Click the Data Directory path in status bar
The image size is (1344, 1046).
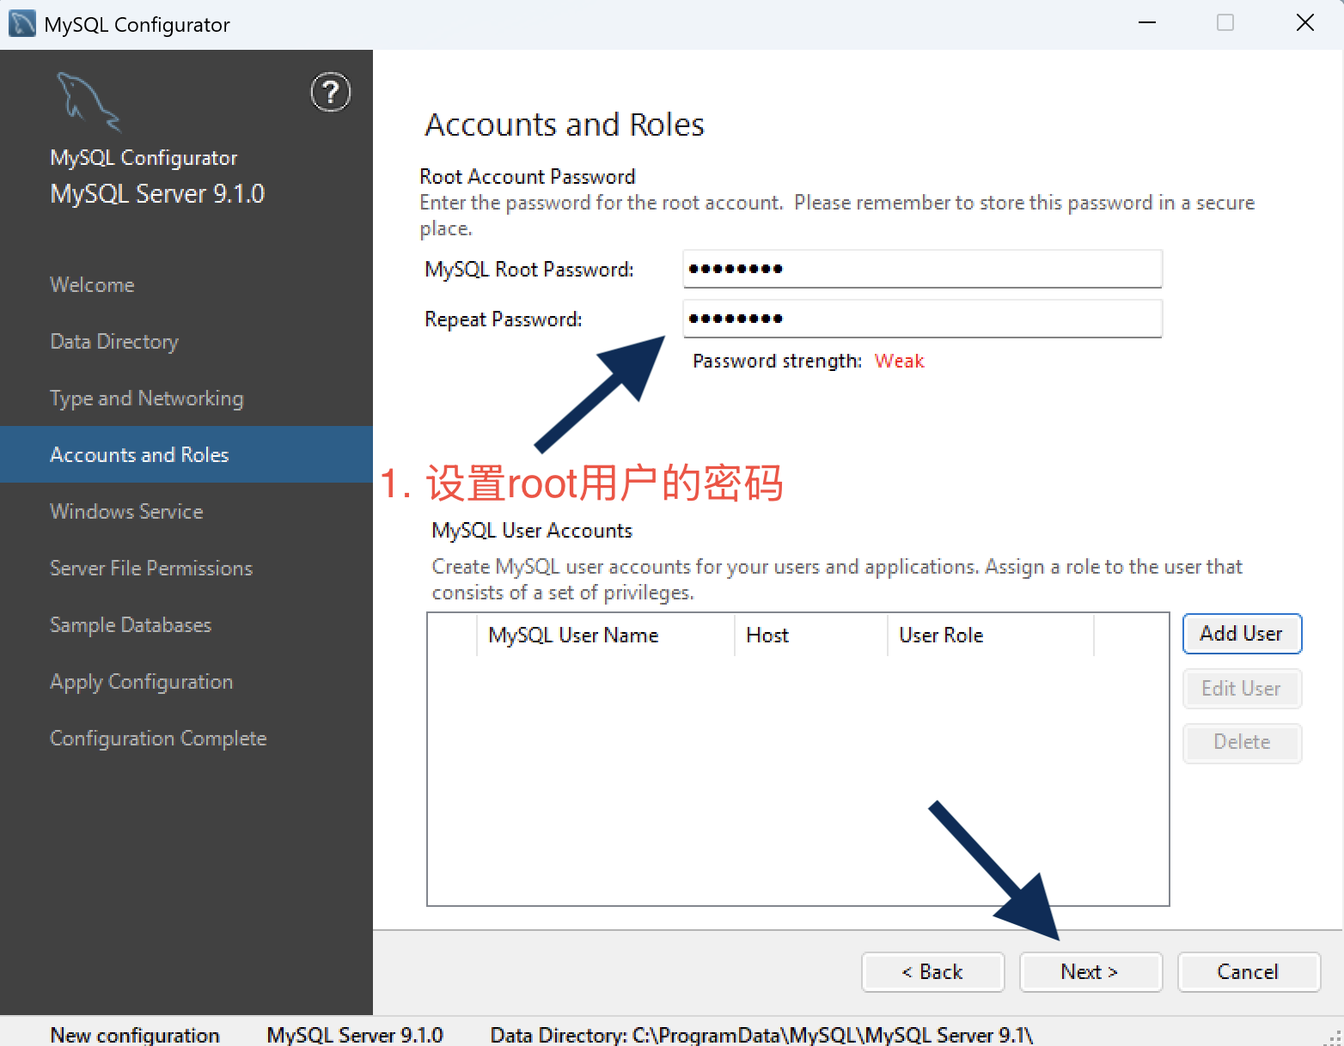tap(761, 1035)
